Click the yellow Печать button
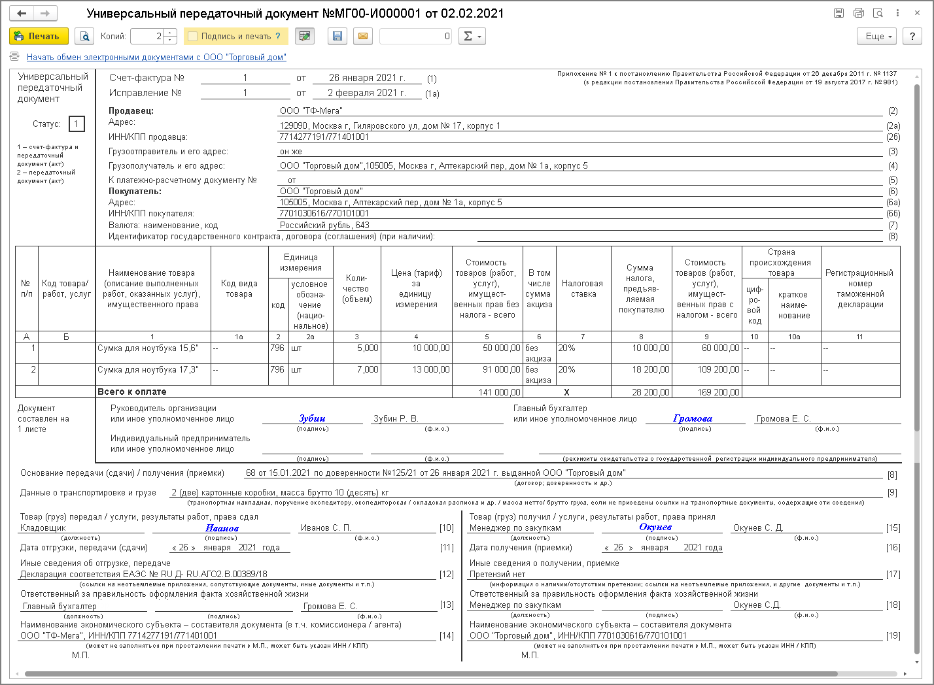Viewport: 934px width, 685px height. click(x=39, y=37)
